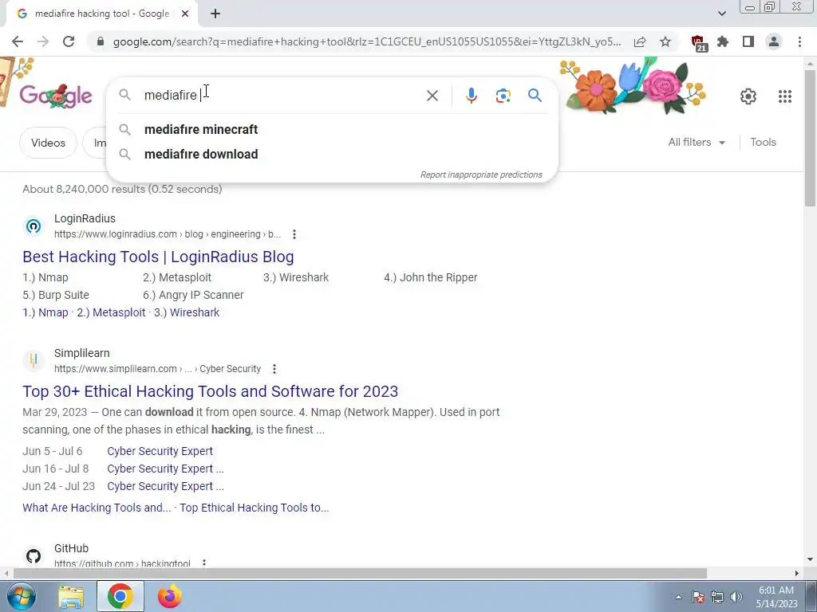
Task: Open Cyber Security Expert Jun 16 - Jul 8
Action: tap(165, 469)
